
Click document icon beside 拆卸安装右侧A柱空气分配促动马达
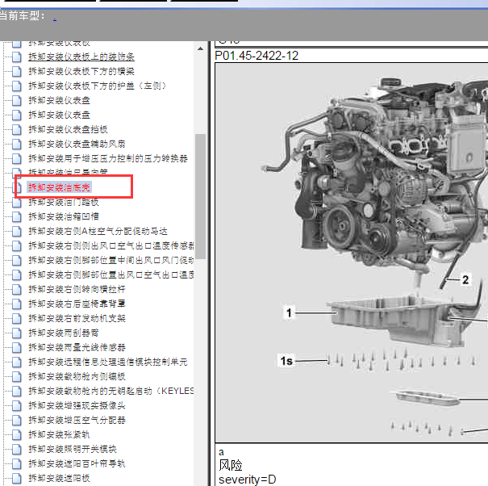pos(16,231)
